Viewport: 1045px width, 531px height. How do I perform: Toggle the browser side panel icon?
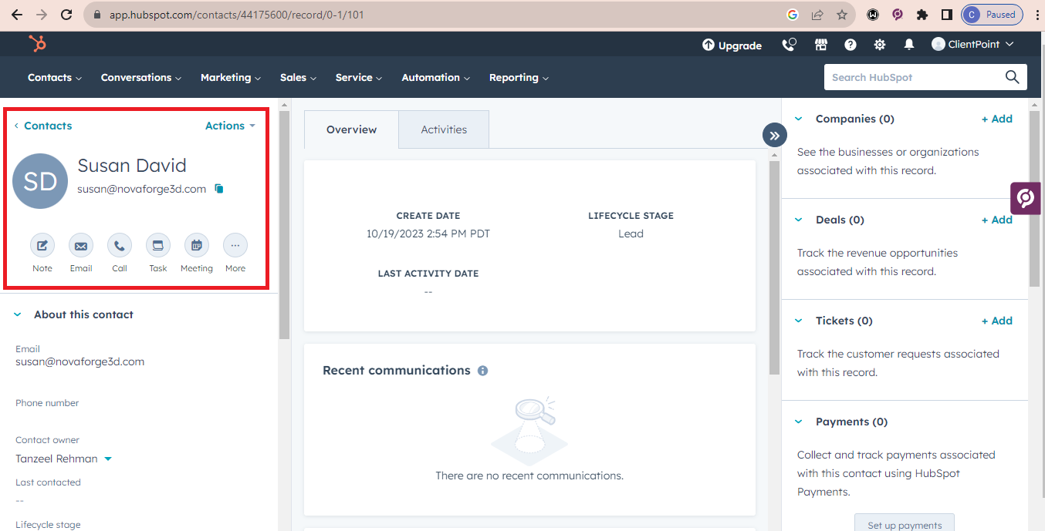point(946,15)
